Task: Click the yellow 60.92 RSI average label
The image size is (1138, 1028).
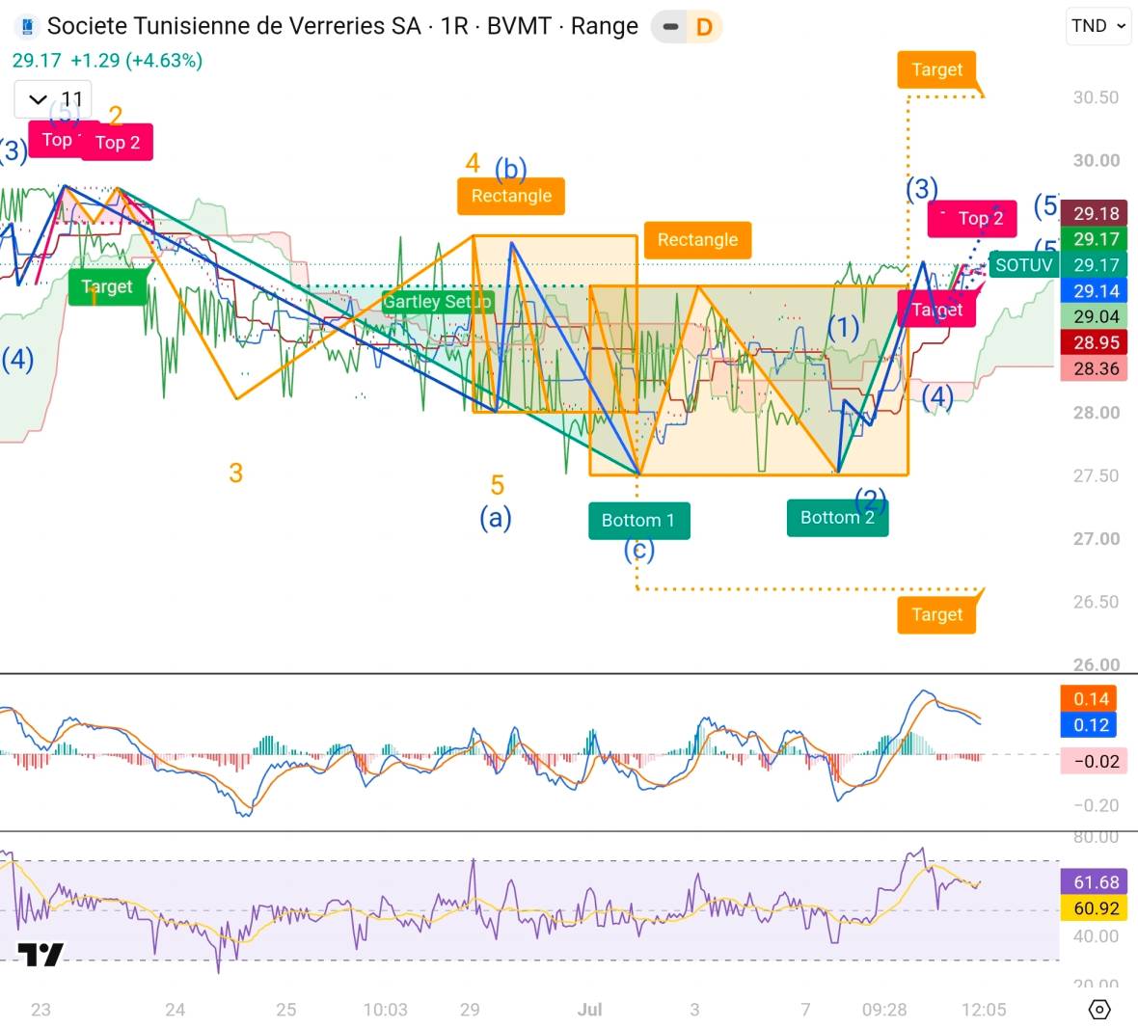Action: pos(1096,908)
